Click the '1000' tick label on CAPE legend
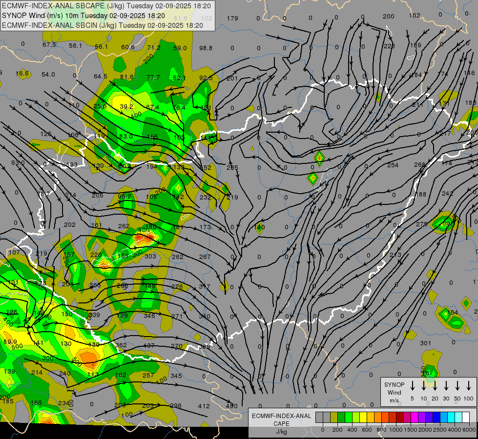Viewport: 478px width, 439px height. tap(395, 430)
